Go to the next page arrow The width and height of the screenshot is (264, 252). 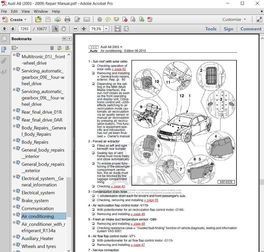click(x=13, y=29)
